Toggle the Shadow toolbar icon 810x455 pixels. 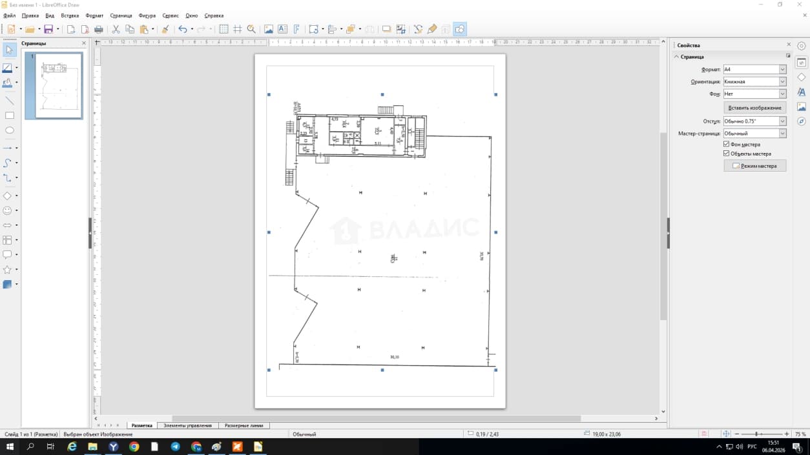click(x=386, y=29)
